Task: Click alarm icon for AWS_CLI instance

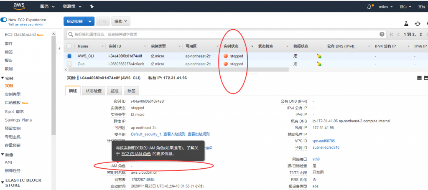Action: pos(319,56)
